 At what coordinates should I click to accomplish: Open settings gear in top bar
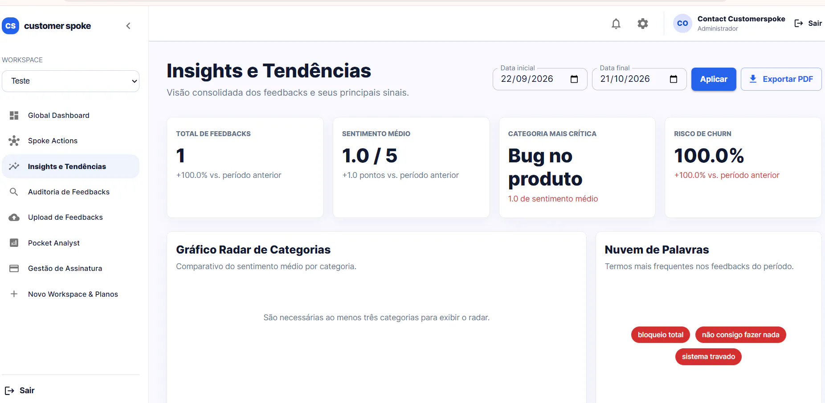point(643,24)
